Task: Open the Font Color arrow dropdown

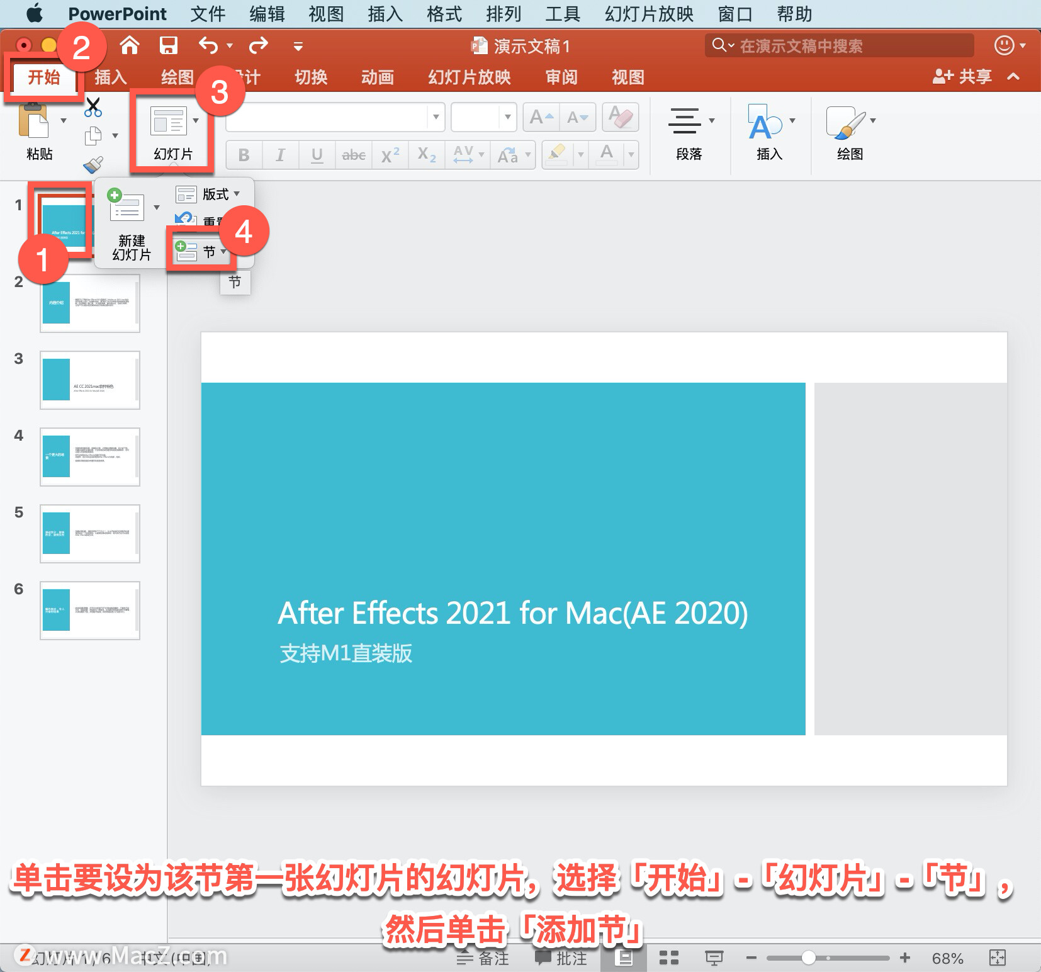Action: pos(631,155)
